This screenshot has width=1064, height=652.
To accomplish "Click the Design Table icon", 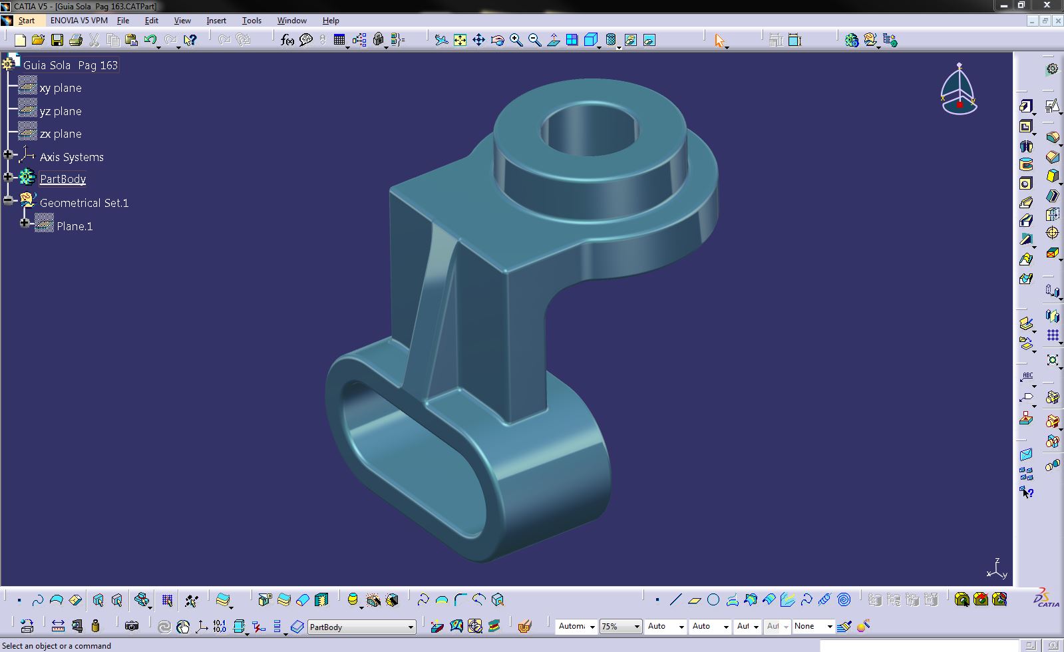I will click(x=339, y=40).
